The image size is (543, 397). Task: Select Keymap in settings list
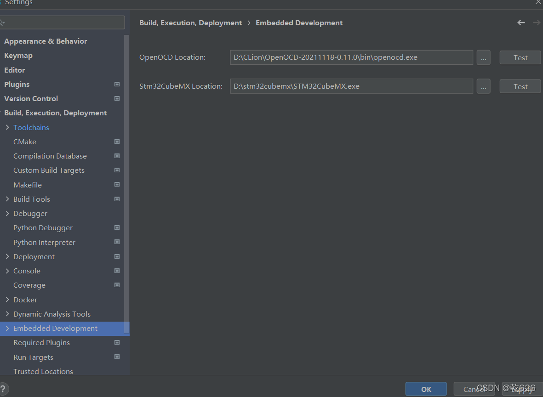click(18, 55)
